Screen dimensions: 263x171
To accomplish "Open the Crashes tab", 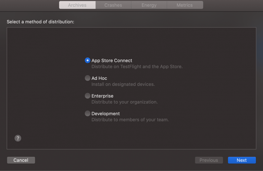I will click(113, 5).
